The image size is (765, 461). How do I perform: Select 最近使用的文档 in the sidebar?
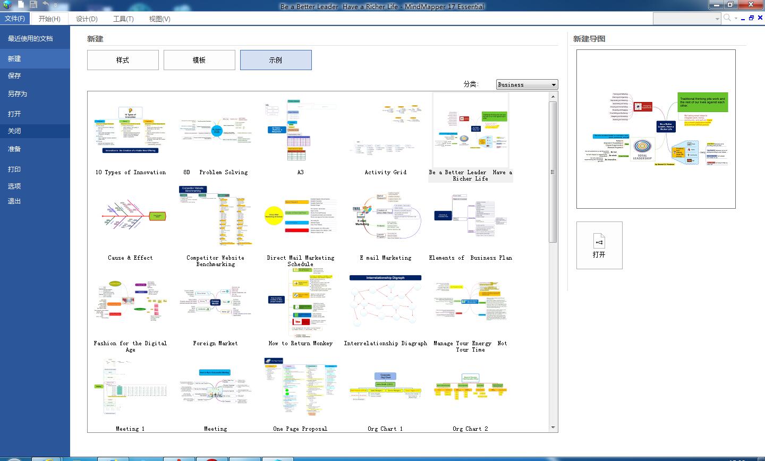click(35, 39)
